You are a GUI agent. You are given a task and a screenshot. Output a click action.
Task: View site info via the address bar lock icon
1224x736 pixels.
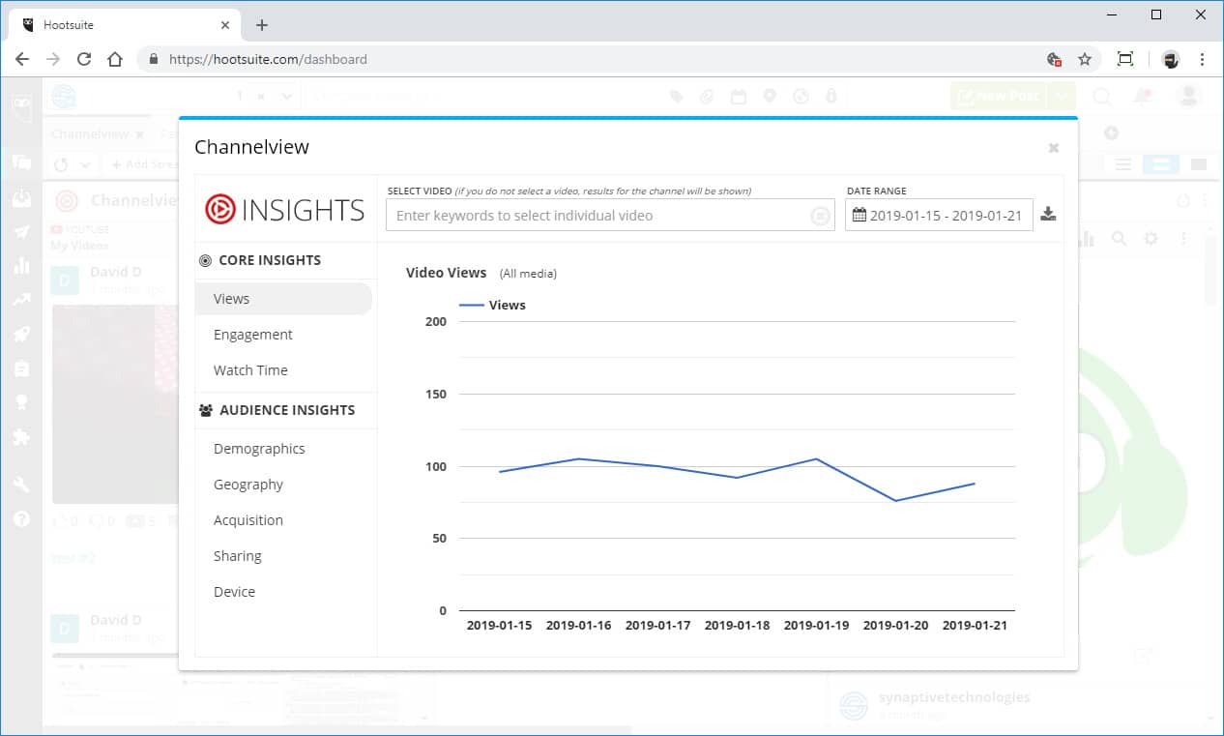tap(154, 59)
